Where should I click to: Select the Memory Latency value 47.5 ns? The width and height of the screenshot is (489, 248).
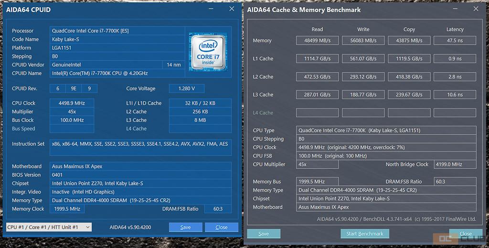(455, 41)
